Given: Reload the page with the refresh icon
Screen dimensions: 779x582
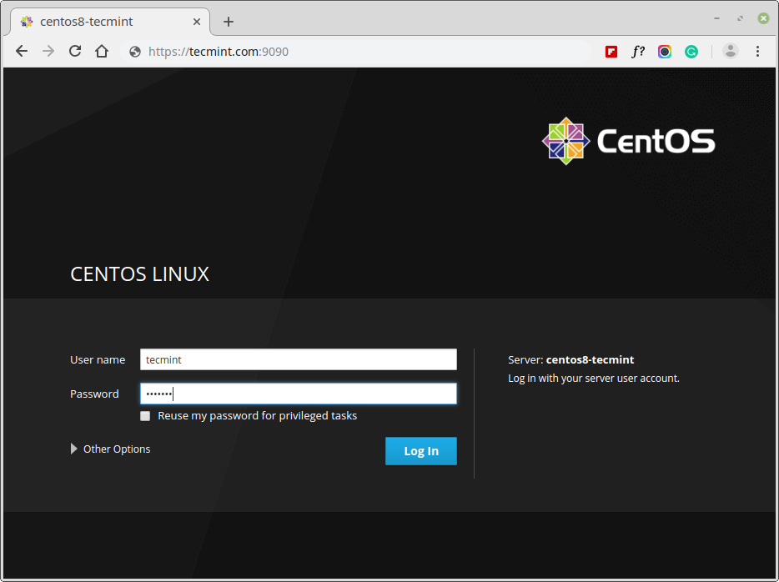Looking at the screenshot, I should [75, 51].
